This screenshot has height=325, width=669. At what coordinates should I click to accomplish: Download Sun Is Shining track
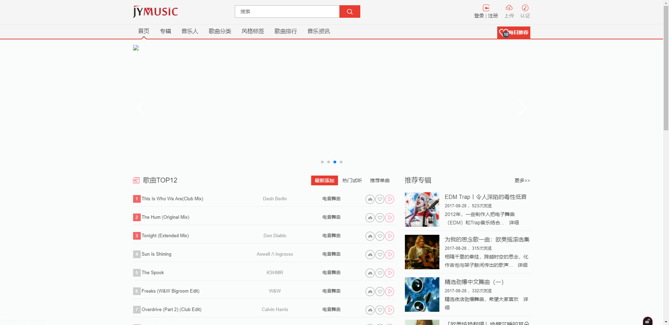click(x=370, y=255)
